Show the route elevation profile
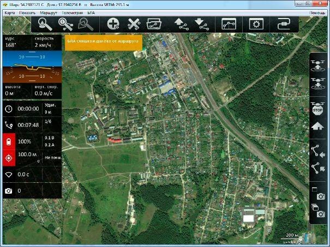Viewport: 330px width, 247px height. coord(229,24)
